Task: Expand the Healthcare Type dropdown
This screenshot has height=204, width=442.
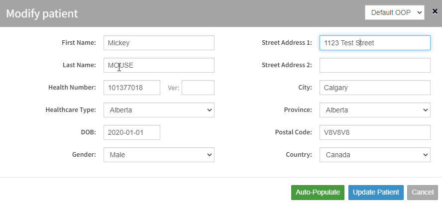Action: [159, 110]
